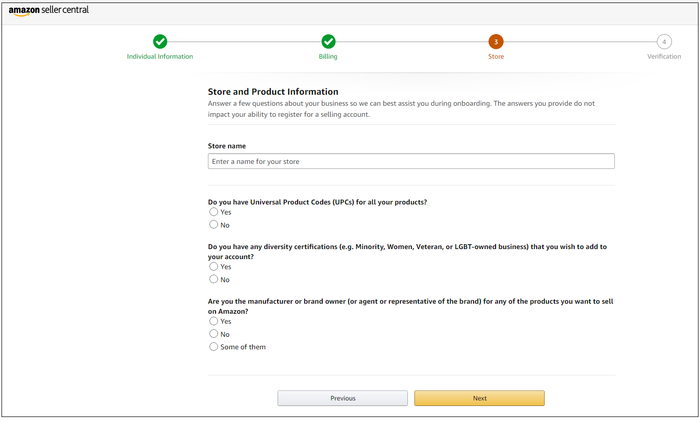The image size is (700, 422).
Task: Go to the Billing step label
Action: pos(328,57)
